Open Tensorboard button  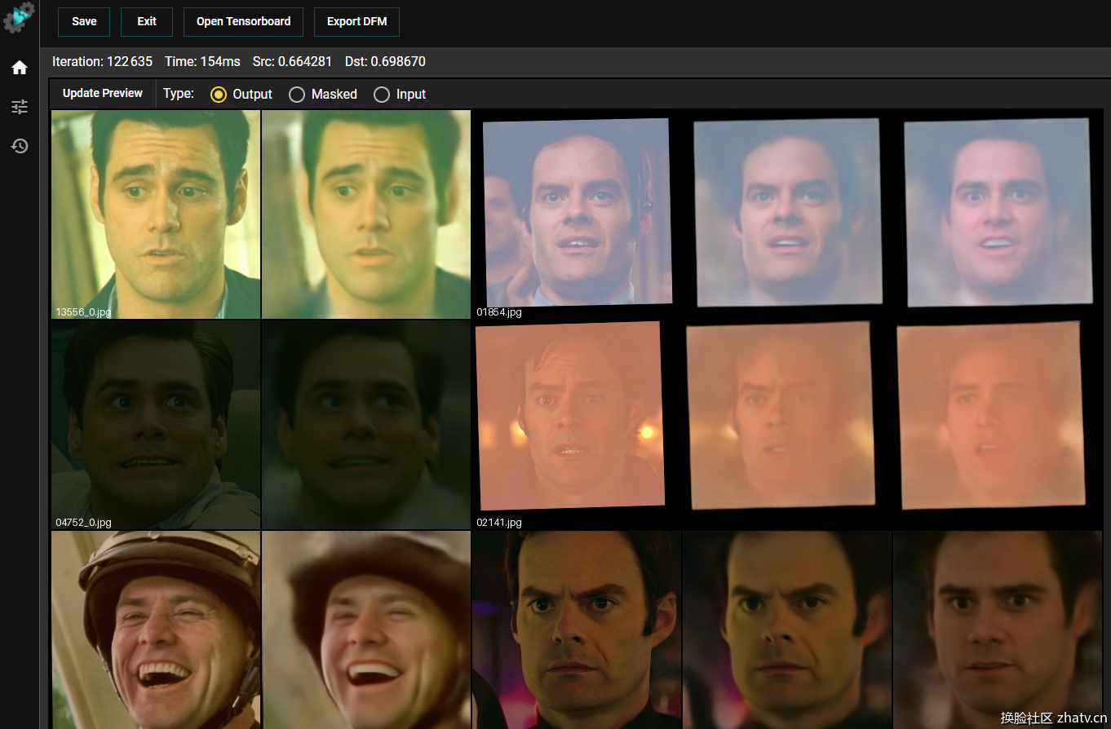(x=243, y=22)
